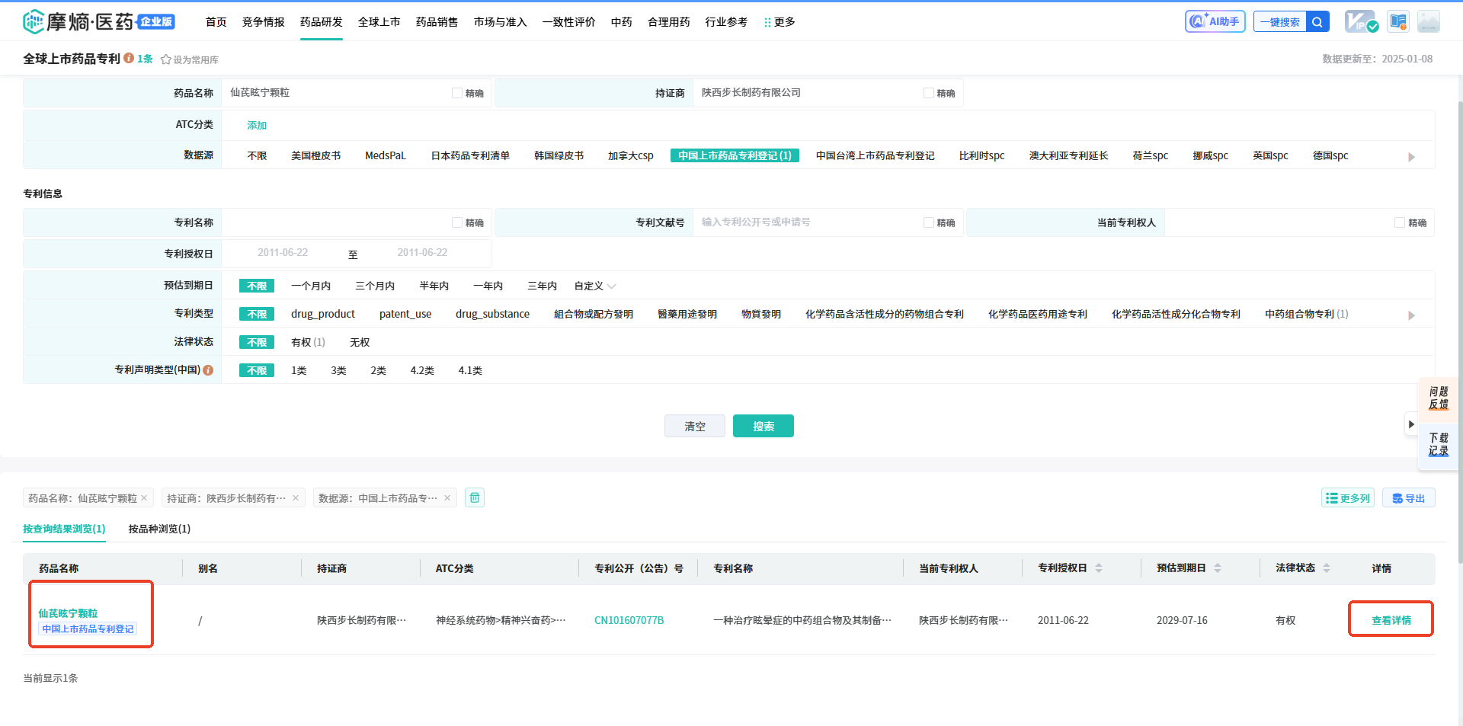The width and height of the screenshot is (1463, 726).
Task: Click the info icon beside 全球上市药品专利
Action: coord(129,58)
